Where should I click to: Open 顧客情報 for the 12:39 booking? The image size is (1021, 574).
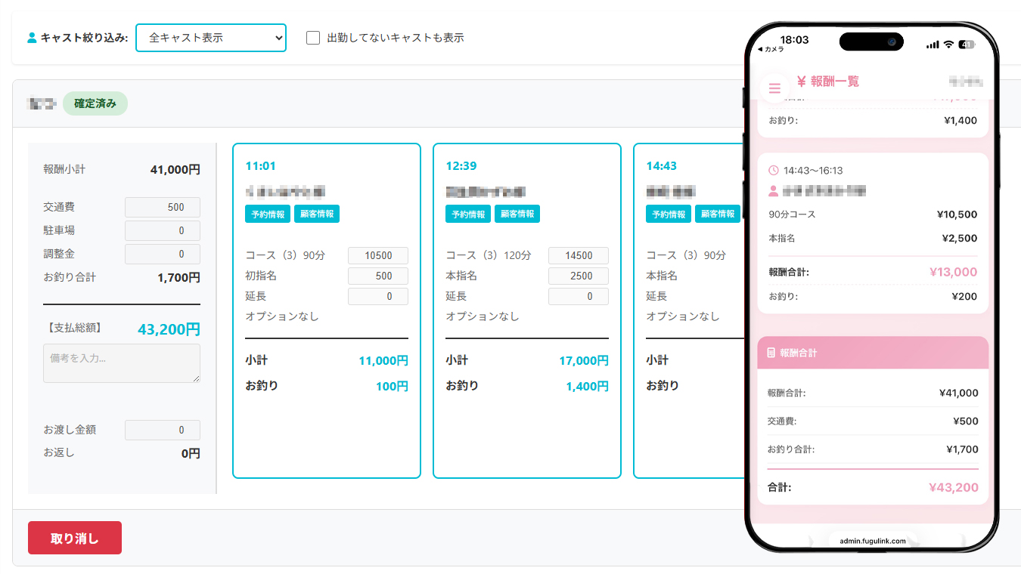pyautogui.click(x=517, y=214)
